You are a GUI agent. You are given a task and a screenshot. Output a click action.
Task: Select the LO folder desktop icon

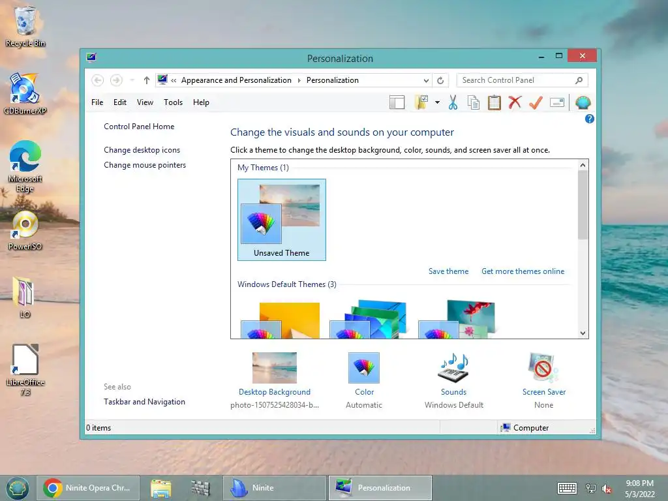click(x=25, y=297)
